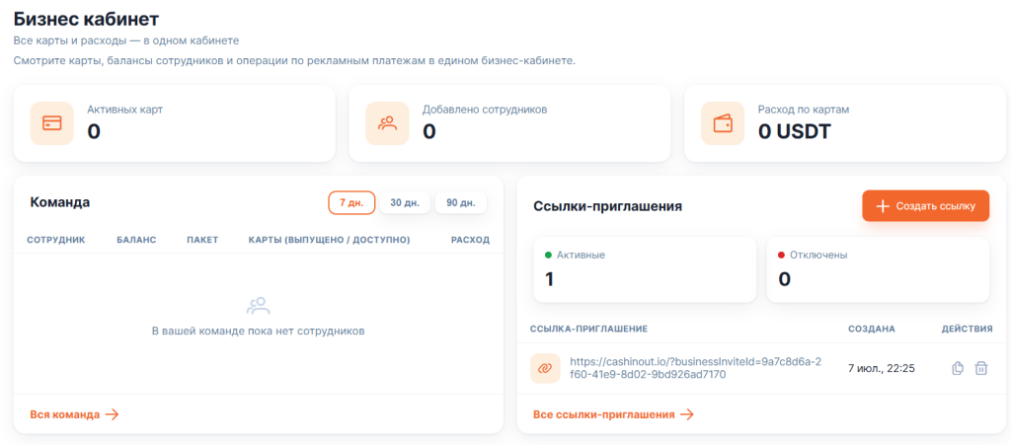This screenshot has width=1011, height=445.
Task: Click the Команда panel heading
Action: (60, 202)
